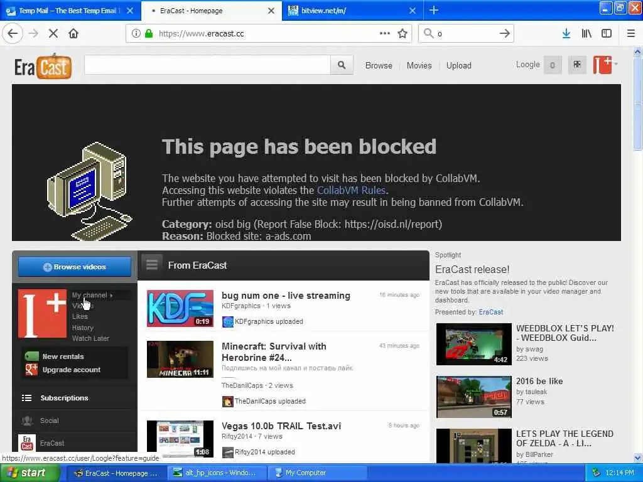This screenshot has height=482, width=643.
Task: Go back with Firefox back arrow
Action: pyautogui.click(x=13, y=34)
